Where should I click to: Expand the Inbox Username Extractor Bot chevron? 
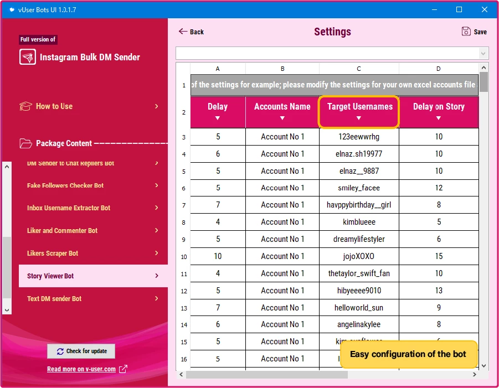[156, 208]
